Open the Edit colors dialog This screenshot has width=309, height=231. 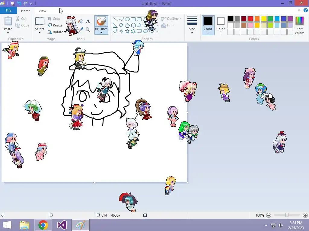pos(300,26)
